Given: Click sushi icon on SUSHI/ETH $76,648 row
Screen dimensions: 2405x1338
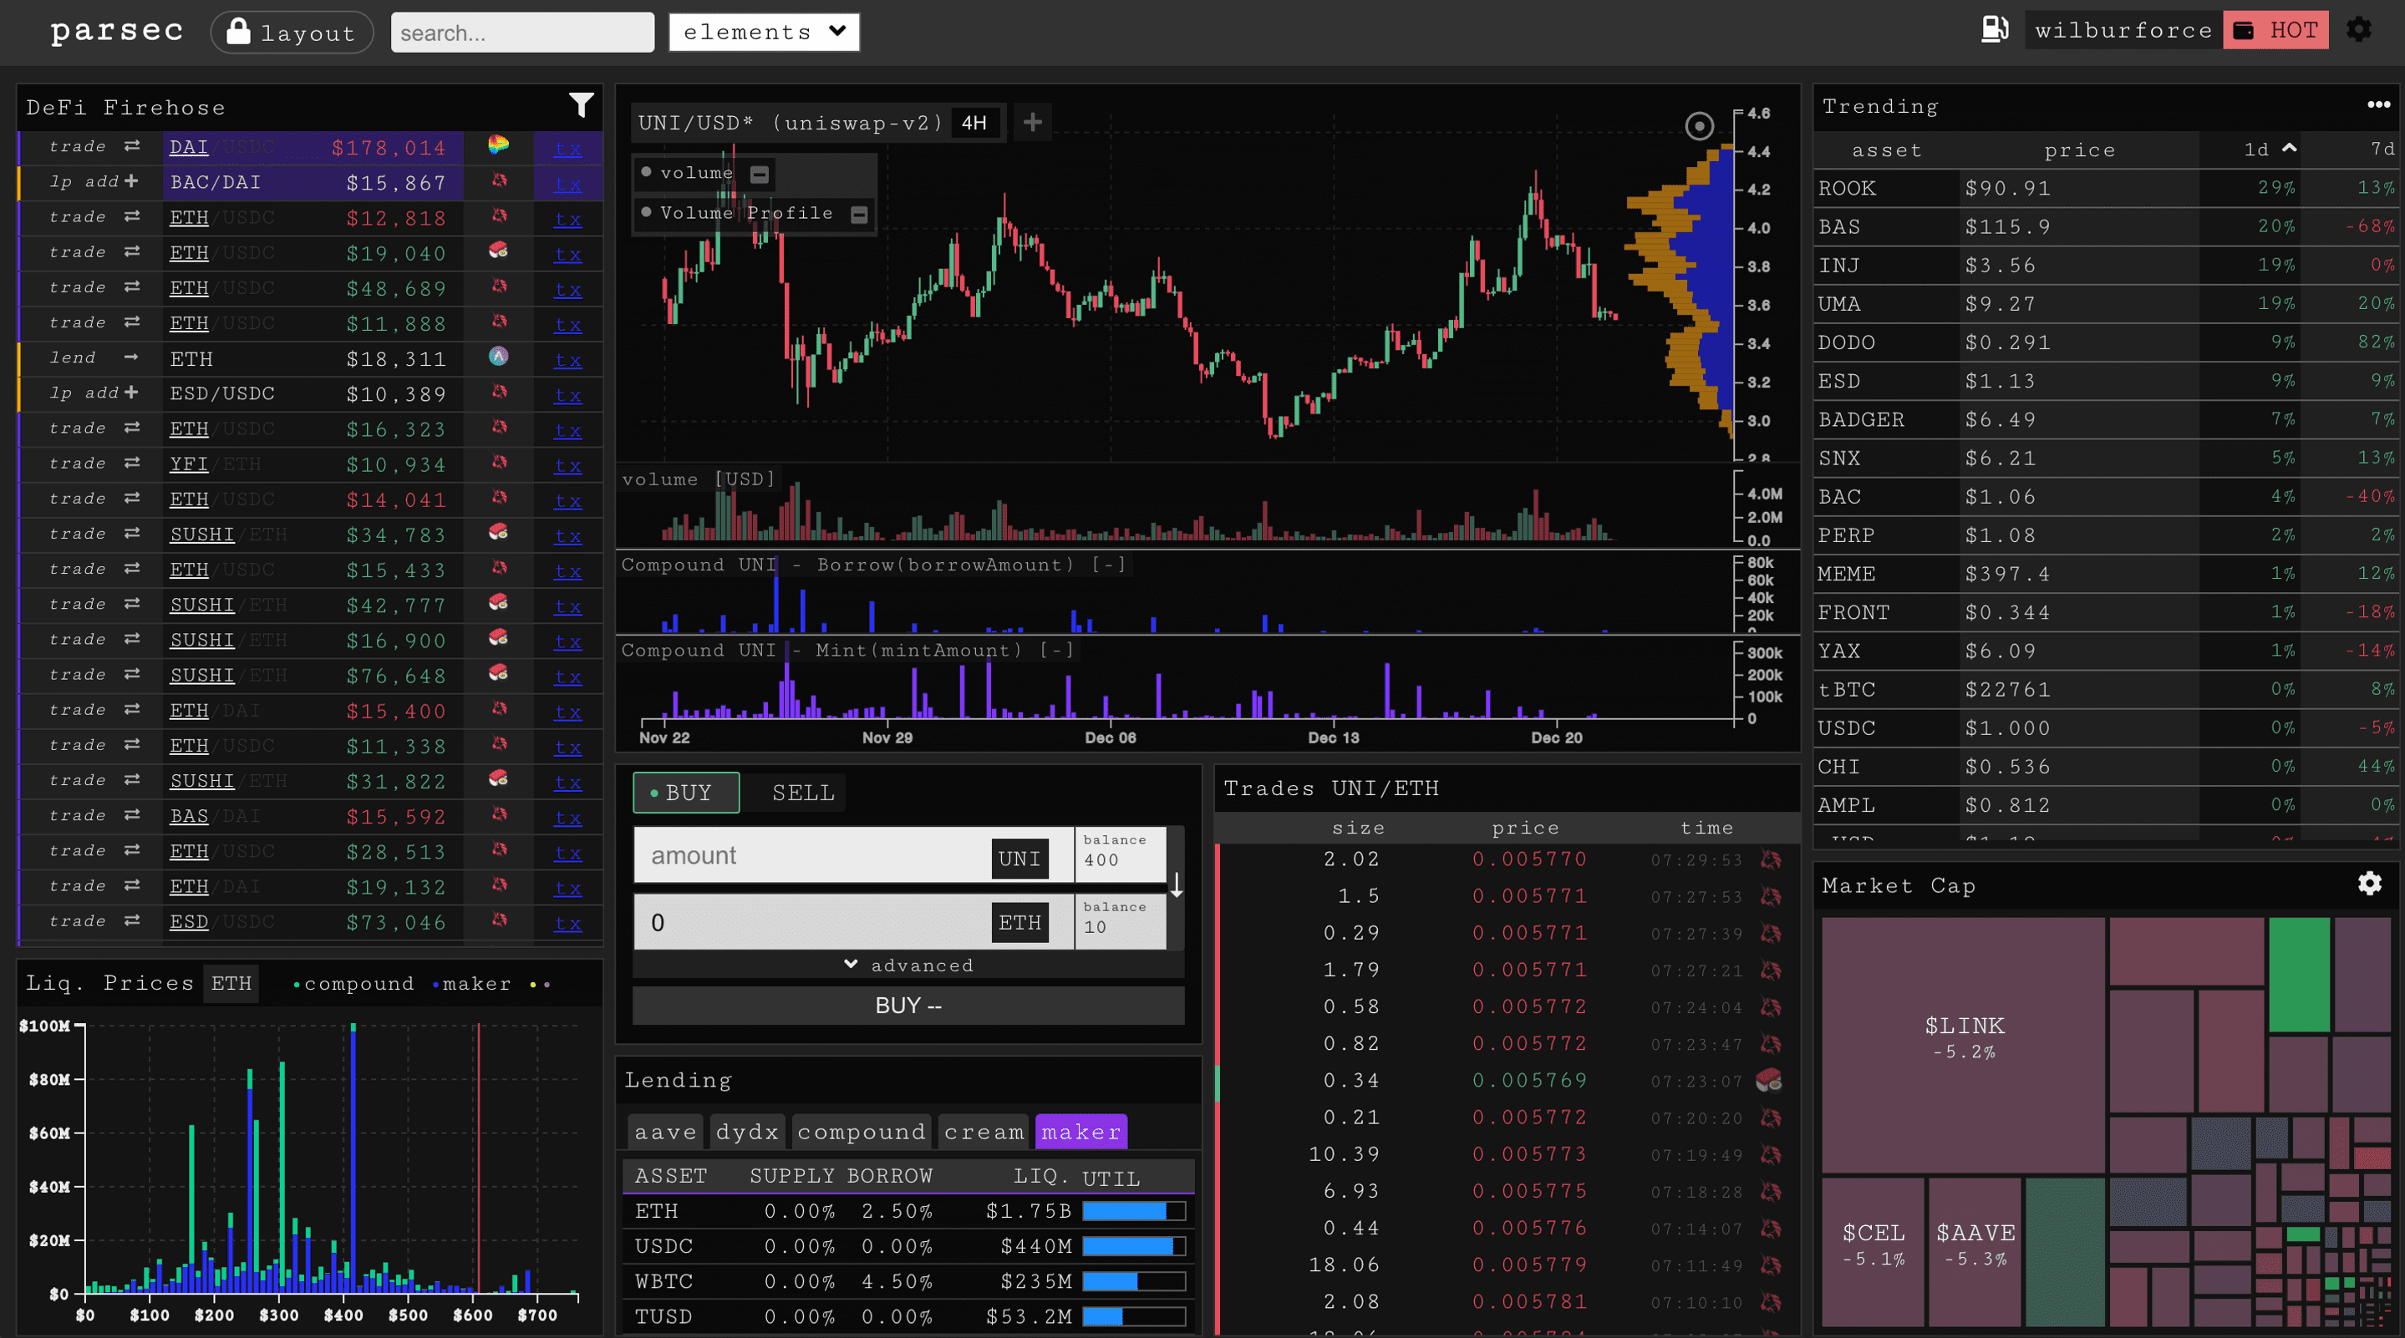Looking at the screenshot, I should click(499, 672).
